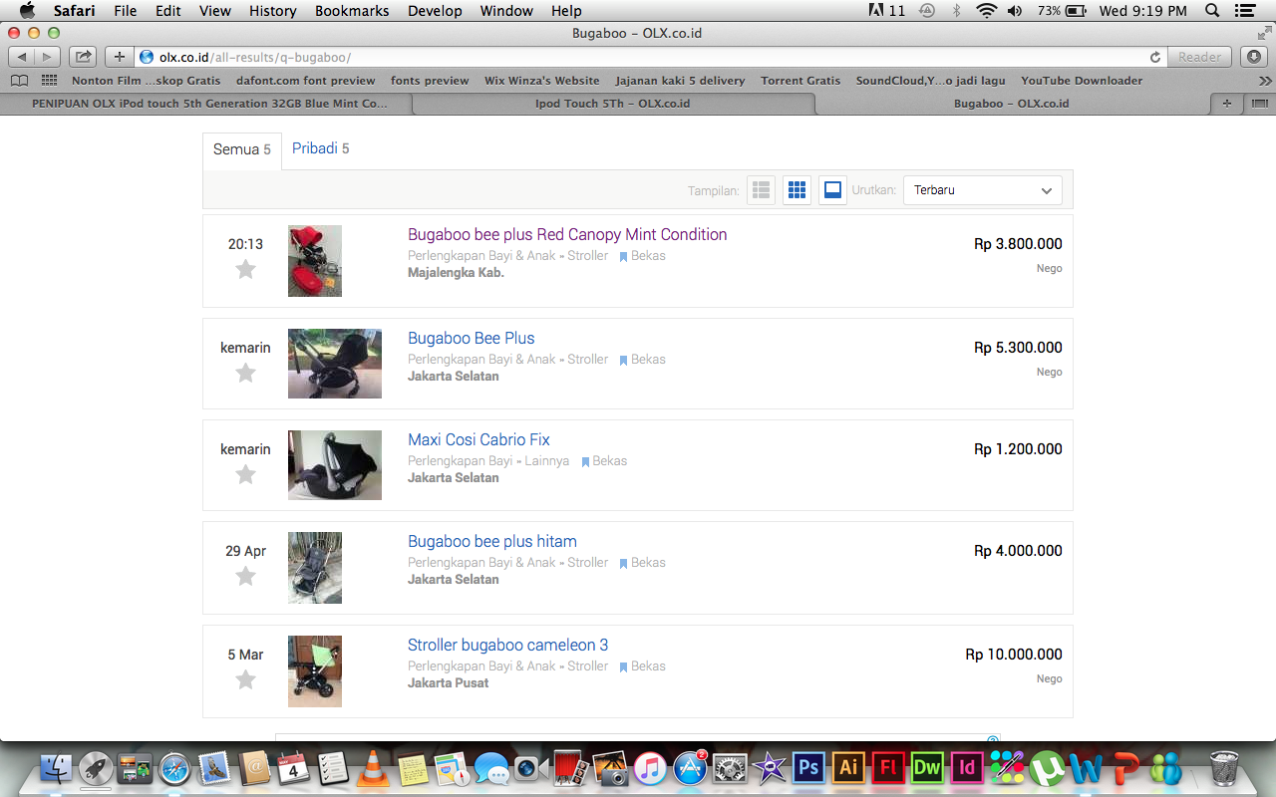This screenshot has height=797, width=1276.
Task: Open App Store icon in the Dock
Action: (690, 768)
